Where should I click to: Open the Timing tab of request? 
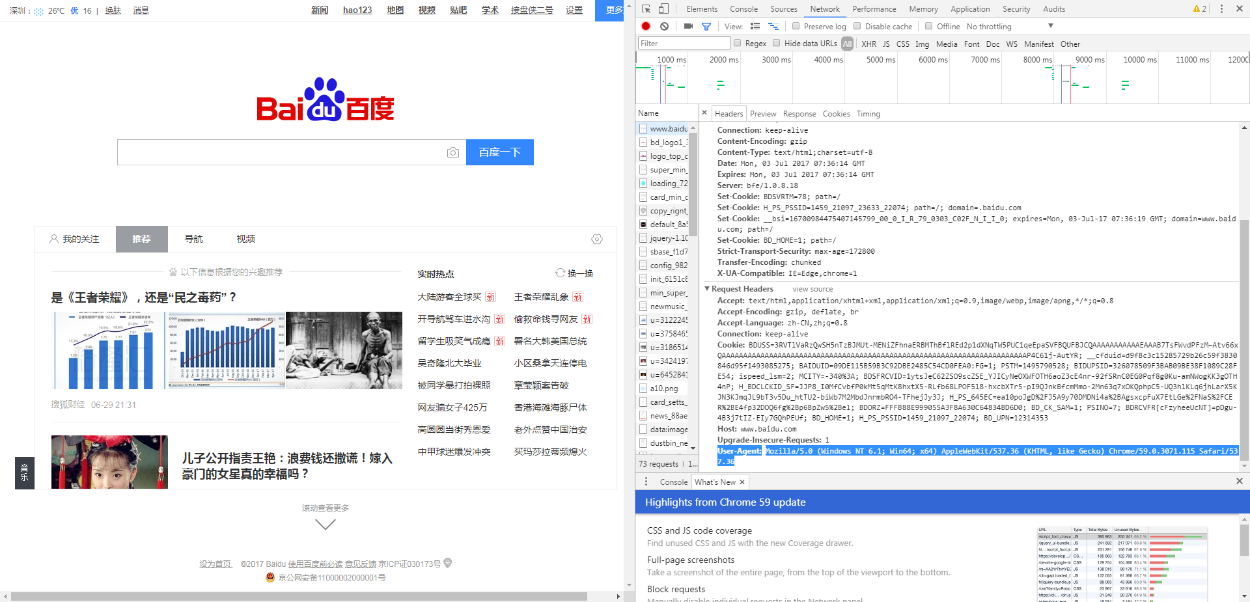[x=868, y=114]
